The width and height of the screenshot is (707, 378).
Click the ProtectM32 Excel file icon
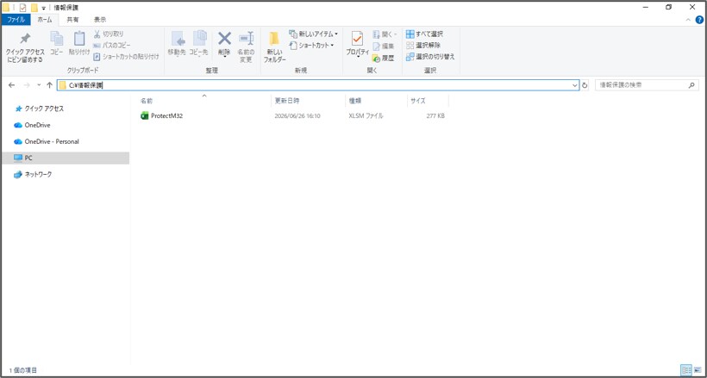point(145,115)
